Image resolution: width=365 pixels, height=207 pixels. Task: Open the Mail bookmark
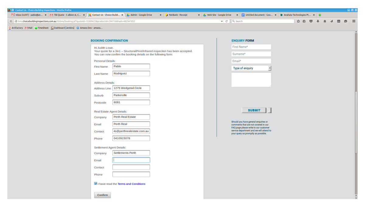pos(29,28)
